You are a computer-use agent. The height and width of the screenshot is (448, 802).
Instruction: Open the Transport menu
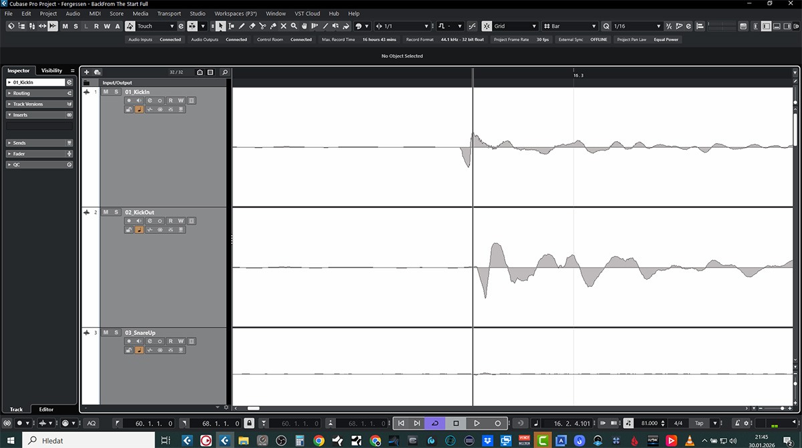click(x=169, y=13)
